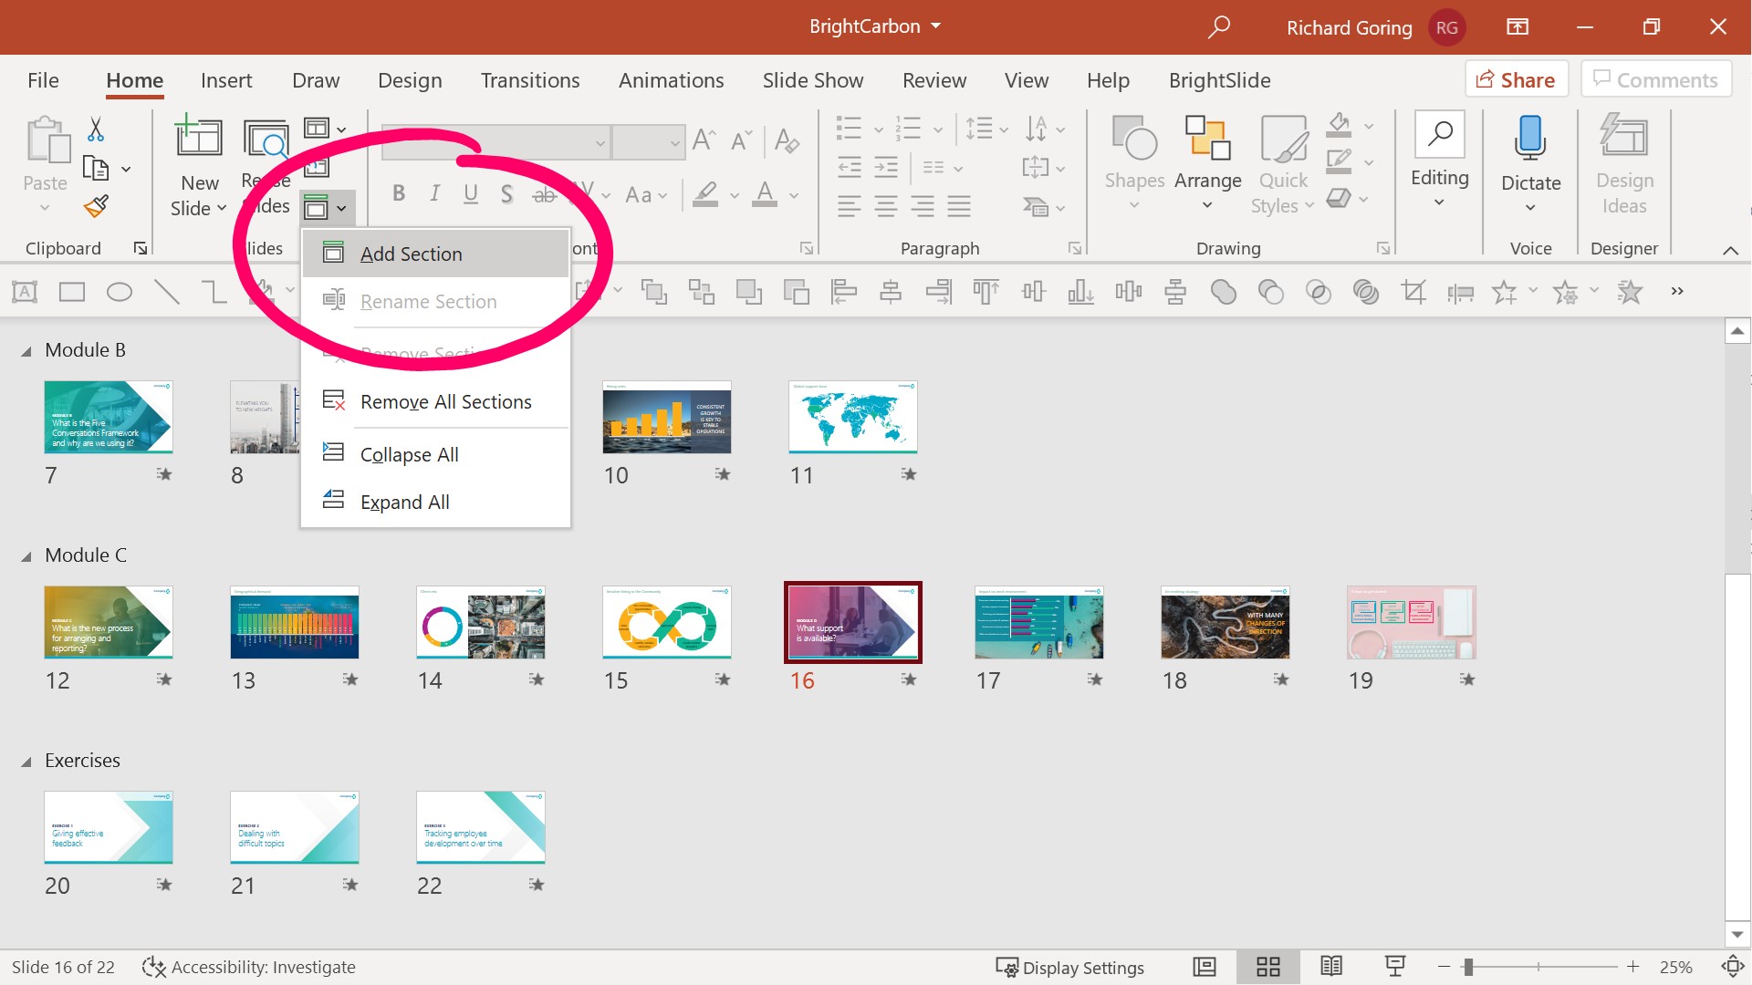Click the Display Settings icon
1752x985 pixels.
[x=1004, y=967]
